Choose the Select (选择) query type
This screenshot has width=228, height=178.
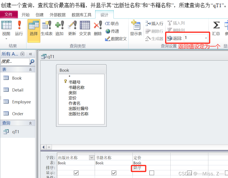click(34, 31)
